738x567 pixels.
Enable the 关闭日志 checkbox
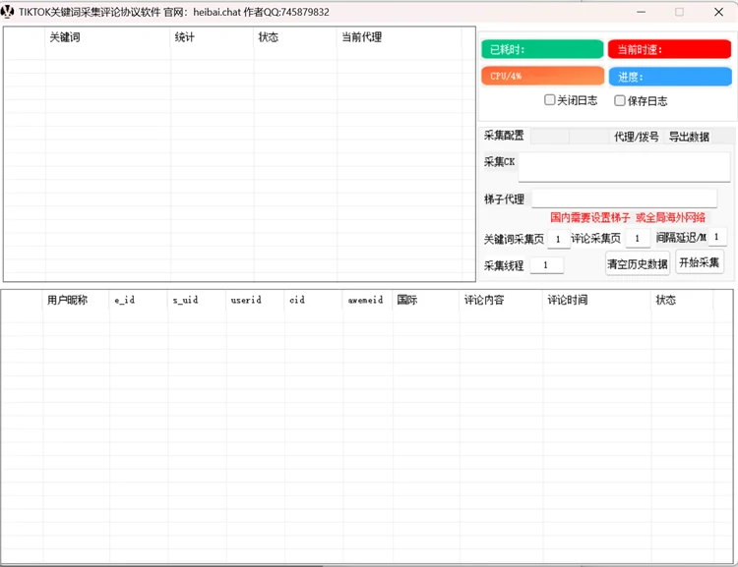tap(549, 99)
